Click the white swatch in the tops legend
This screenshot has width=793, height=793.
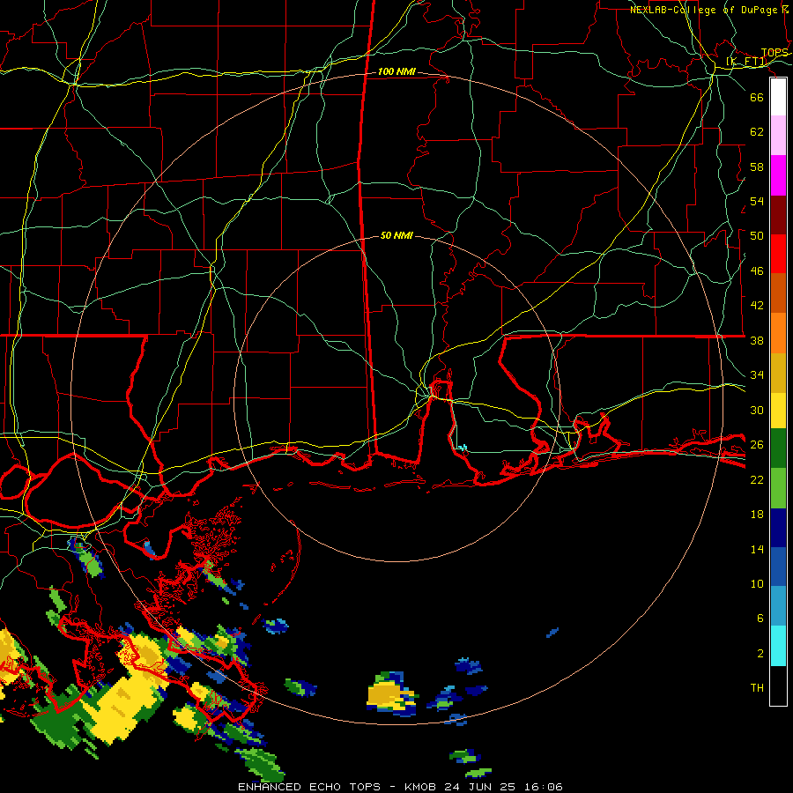[x=778, y=97]
